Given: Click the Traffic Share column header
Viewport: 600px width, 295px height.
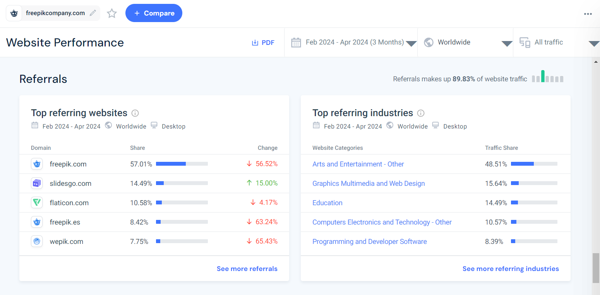Looking at the screenshot, I should point(501,148).
